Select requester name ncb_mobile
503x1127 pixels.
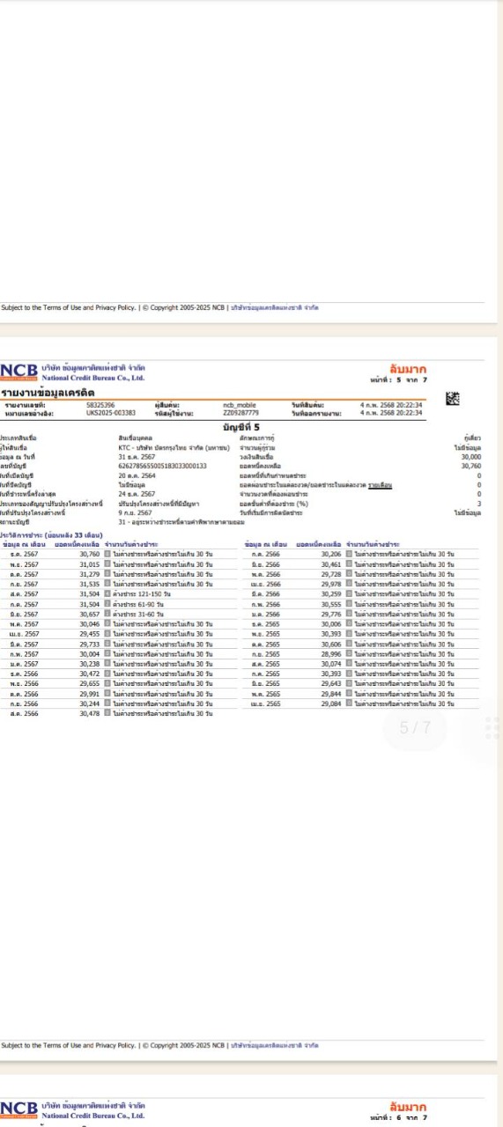240,404
